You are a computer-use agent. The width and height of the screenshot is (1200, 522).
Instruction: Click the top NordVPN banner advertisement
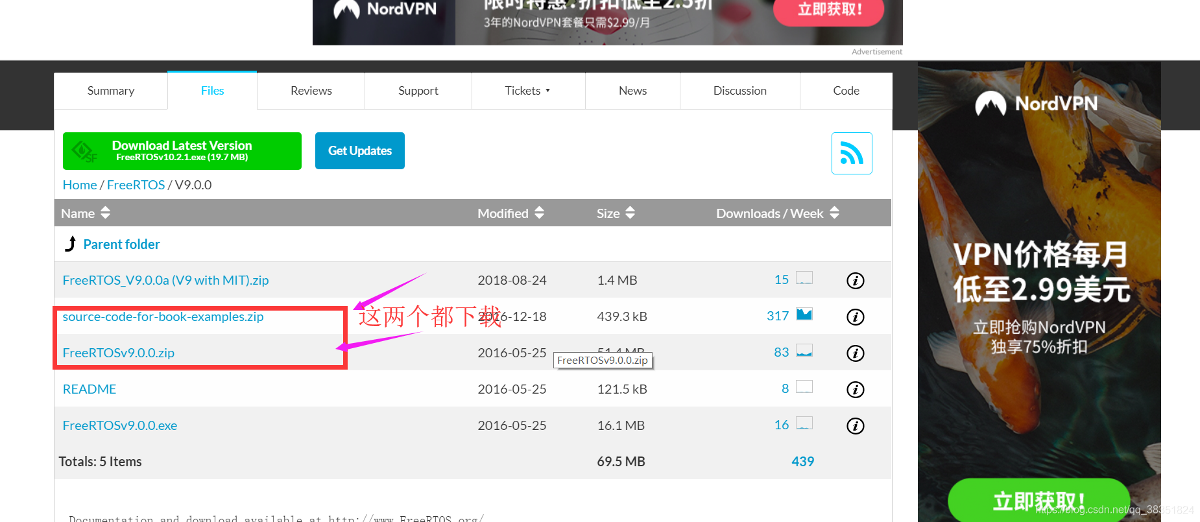pos(608,22)
